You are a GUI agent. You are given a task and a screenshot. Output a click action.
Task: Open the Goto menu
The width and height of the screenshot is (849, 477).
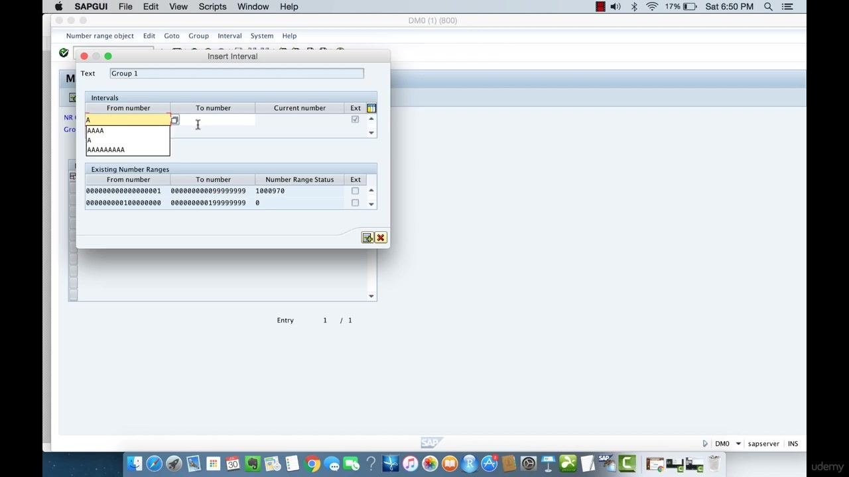pos(172,36)
